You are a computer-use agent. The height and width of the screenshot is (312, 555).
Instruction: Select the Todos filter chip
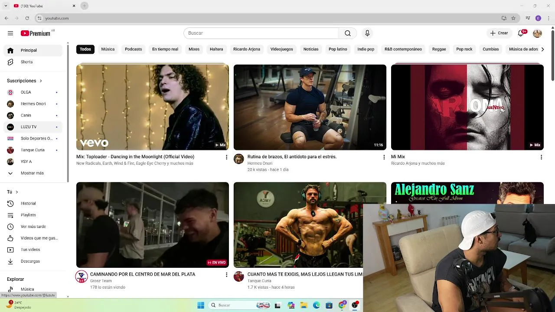click(x=85, y=49)
